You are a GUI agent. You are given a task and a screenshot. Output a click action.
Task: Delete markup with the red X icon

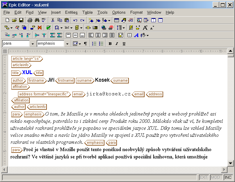40,28
